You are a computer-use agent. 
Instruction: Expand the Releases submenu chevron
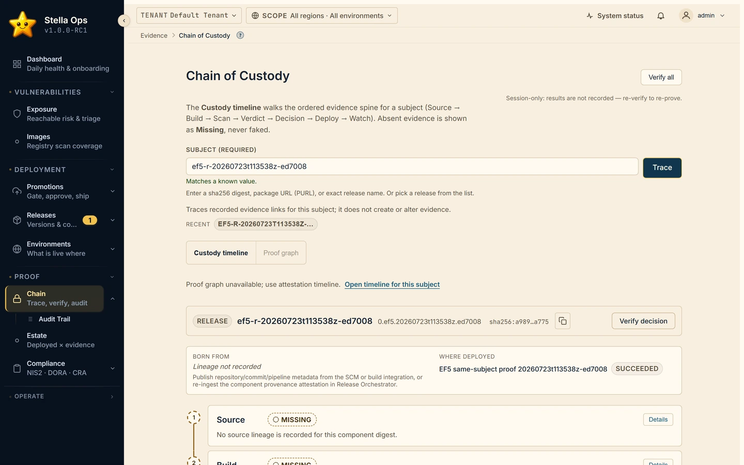pos(112,220)
